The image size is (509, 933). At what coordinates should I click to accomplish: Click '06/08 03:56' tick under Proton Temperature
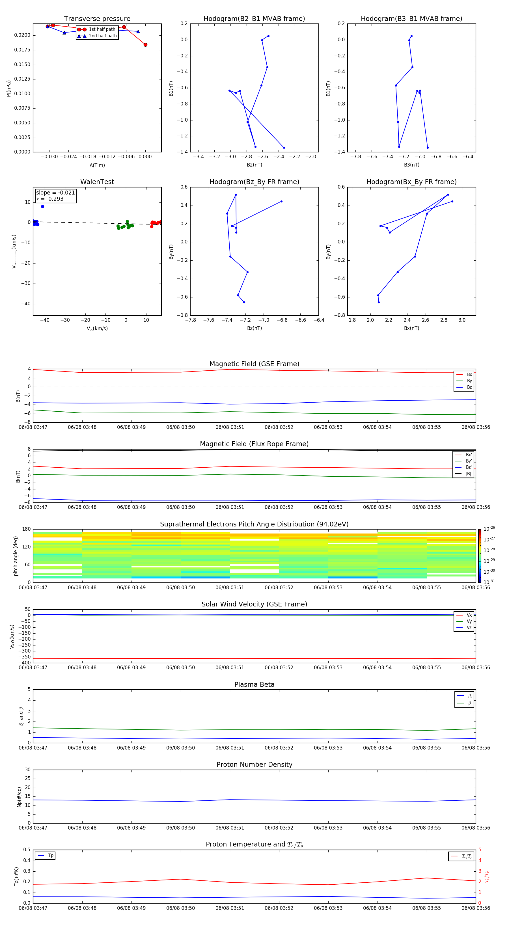(x=476, y=908)
